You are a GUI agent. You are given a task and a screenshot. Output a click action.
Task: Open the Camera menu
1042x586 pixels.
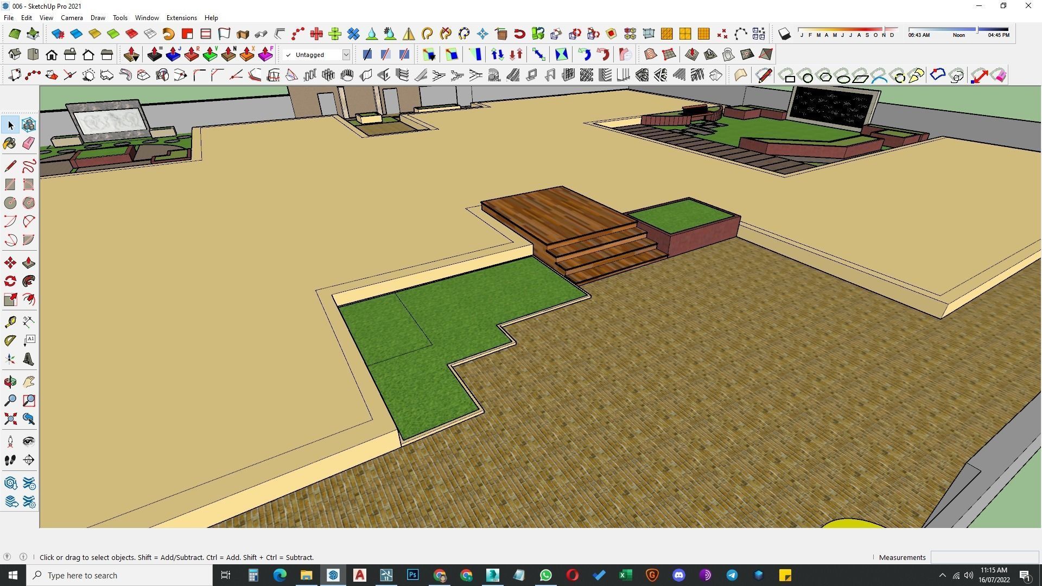(x=72, y=18)
